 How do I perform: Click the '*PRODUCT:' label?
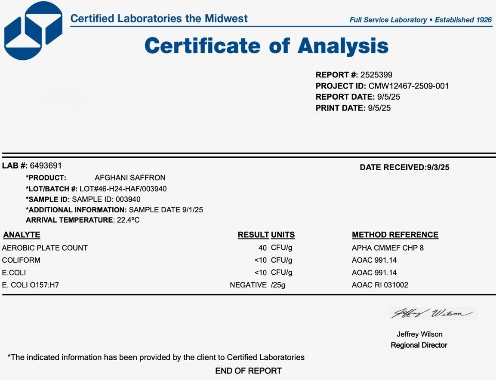(46, 178)
